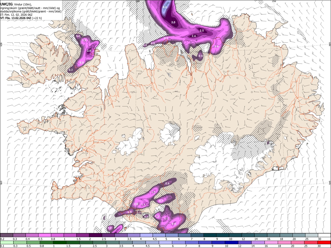Click the 6.0 precipitation value at the top
The width and height of the screenshot is (331, 248).
pos(165,7)
